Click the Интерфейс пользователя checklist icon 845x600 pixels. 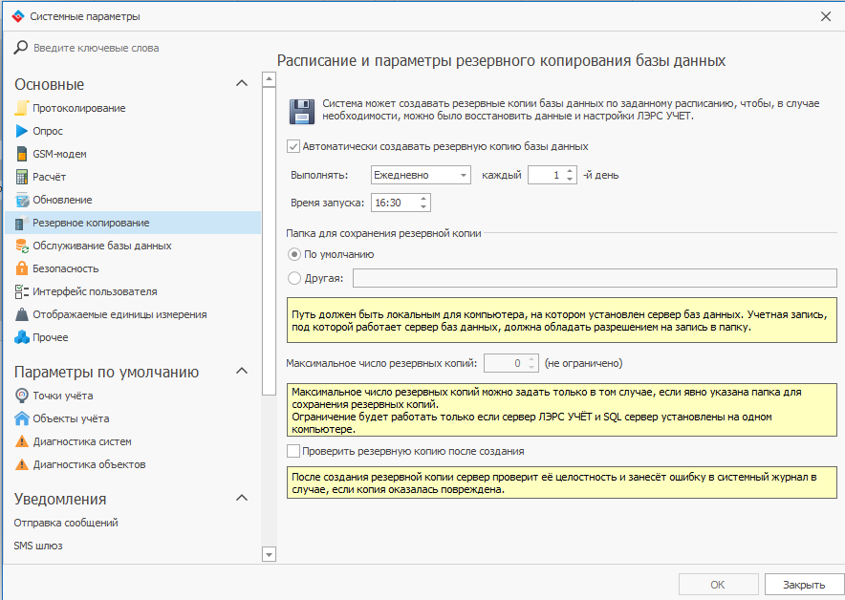22,291
